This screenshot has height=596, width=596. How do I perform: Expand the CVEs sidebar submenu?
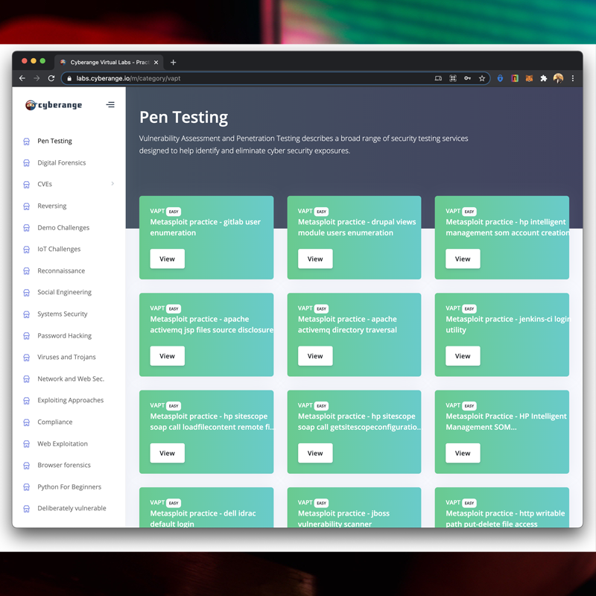point(112,184)
